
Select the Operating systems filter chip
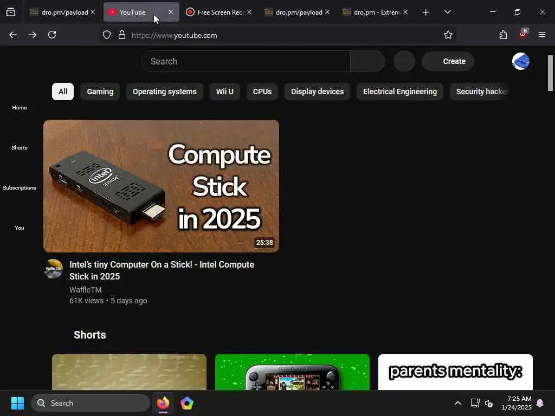click(x=165, y=92)
